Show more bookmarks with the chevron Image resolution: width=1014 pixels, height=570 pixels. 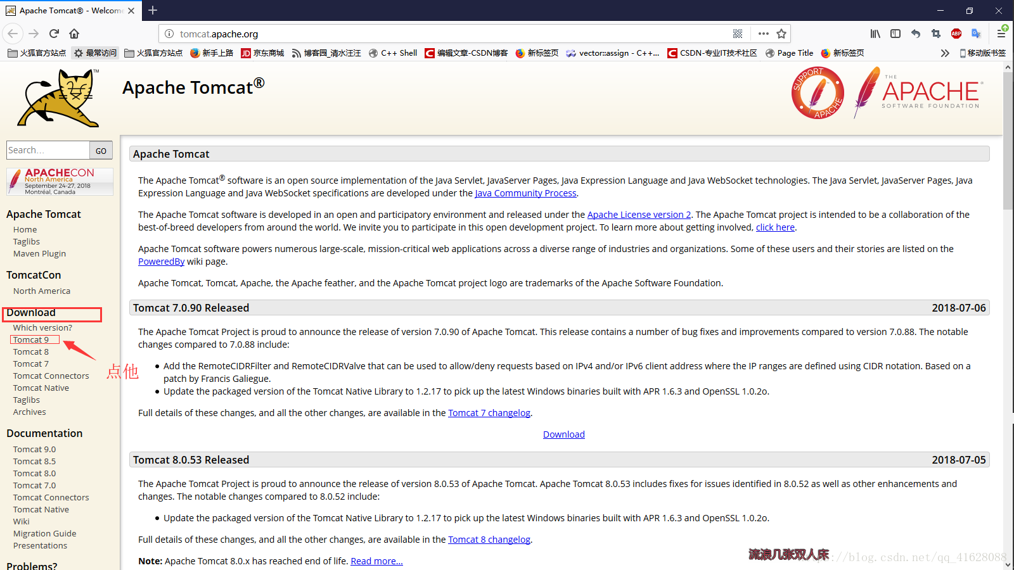point(945,53)
